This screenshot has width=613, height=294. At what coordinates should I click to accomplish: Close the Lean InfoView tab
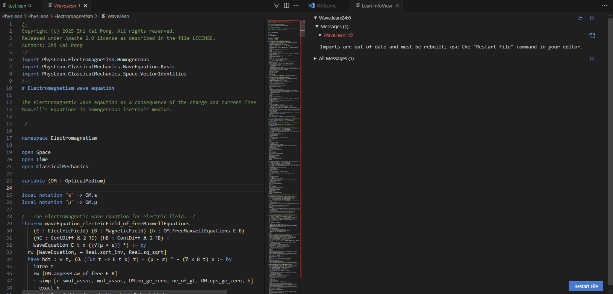pos(397,6)
